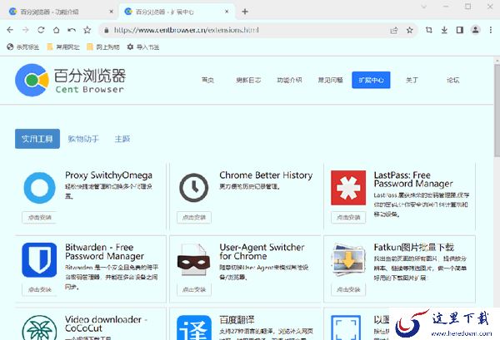Open the first bookmark with globe icon

[x=23, y=47]
